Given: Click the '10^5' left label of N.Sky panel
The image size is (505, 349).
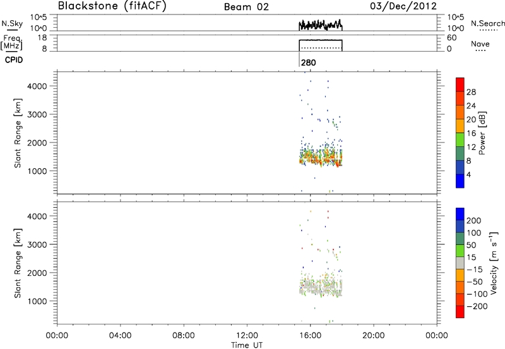Looking at the screenshot, I should click(39, 18).
